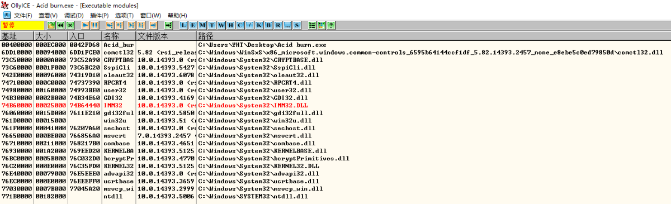Click the Trace into toolbar icon
The width and height of the screenshot is (671, 204).
click(131, 25)
